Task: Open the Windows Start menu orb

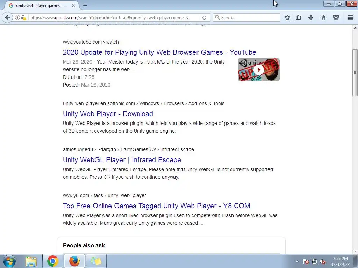Action: 9,261
